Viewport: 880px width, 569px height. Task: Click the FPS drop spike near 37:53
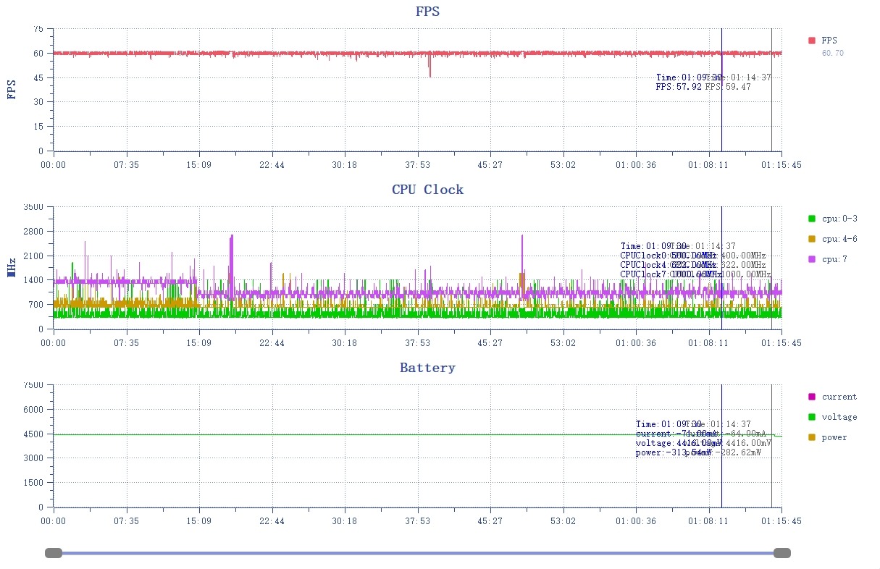point(429,65)
